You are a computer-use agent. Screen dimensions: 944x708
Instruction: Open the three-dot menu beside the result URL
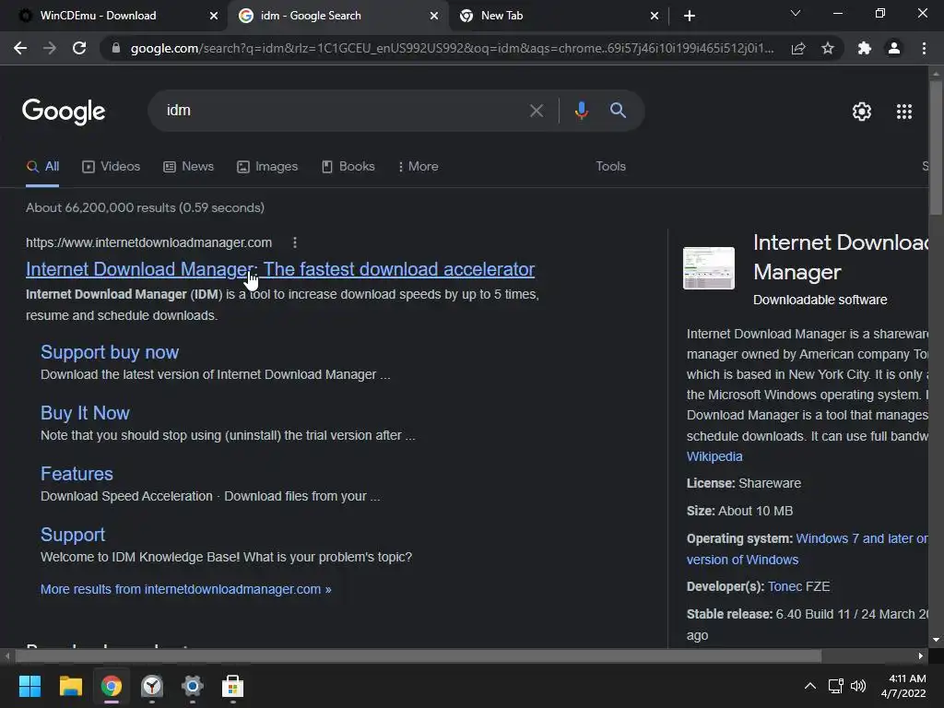(x=294, y=242)
